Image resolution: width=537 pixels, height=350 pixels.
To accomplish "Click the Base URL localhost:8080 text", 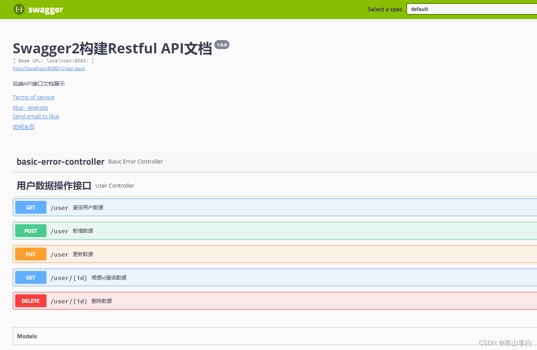I will click(53, 61).
